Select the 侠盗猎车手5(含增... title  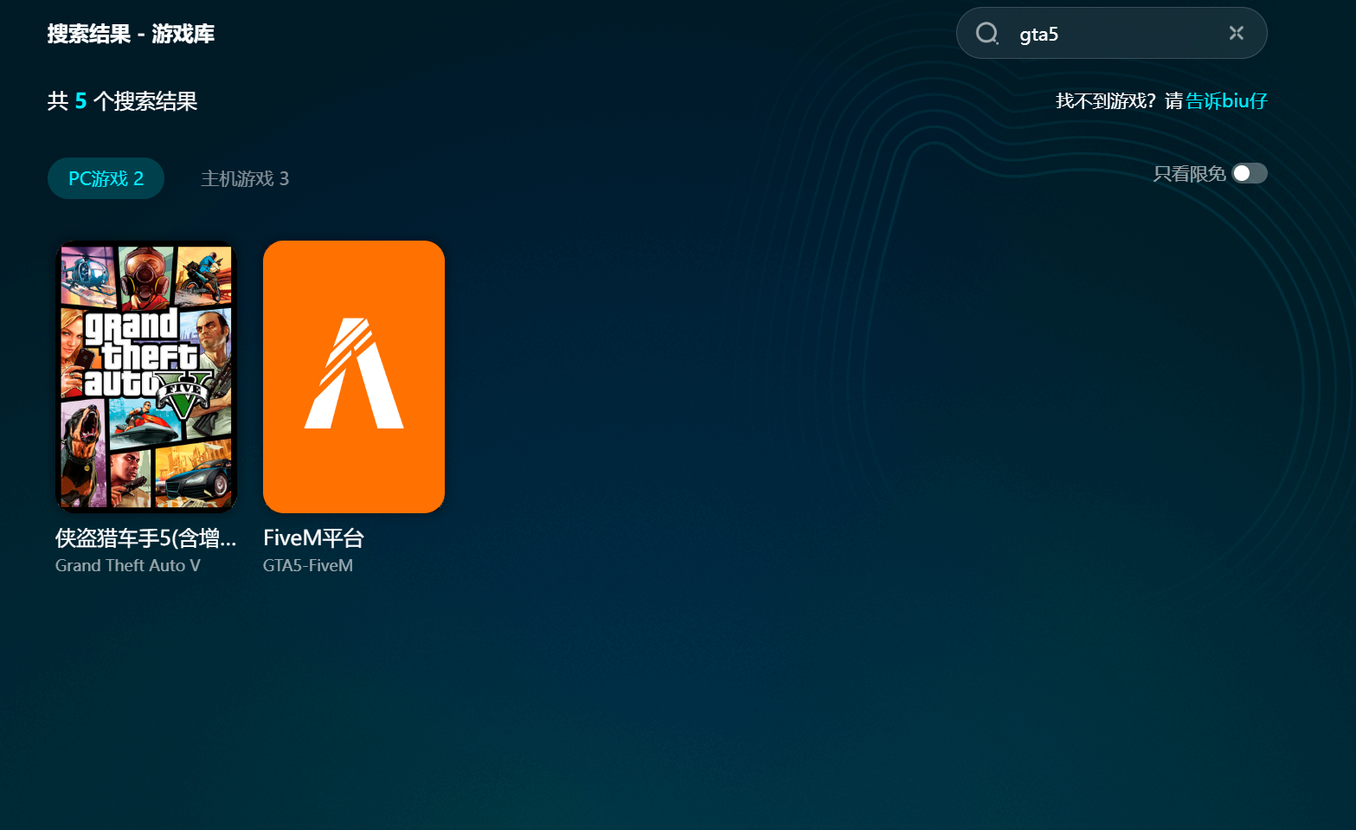(x=145, y=538)
